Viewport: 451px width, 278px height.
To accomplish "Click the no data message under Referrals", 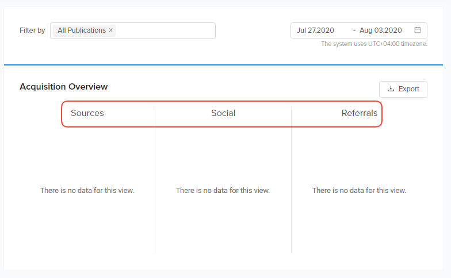I will tap(359, 190).
